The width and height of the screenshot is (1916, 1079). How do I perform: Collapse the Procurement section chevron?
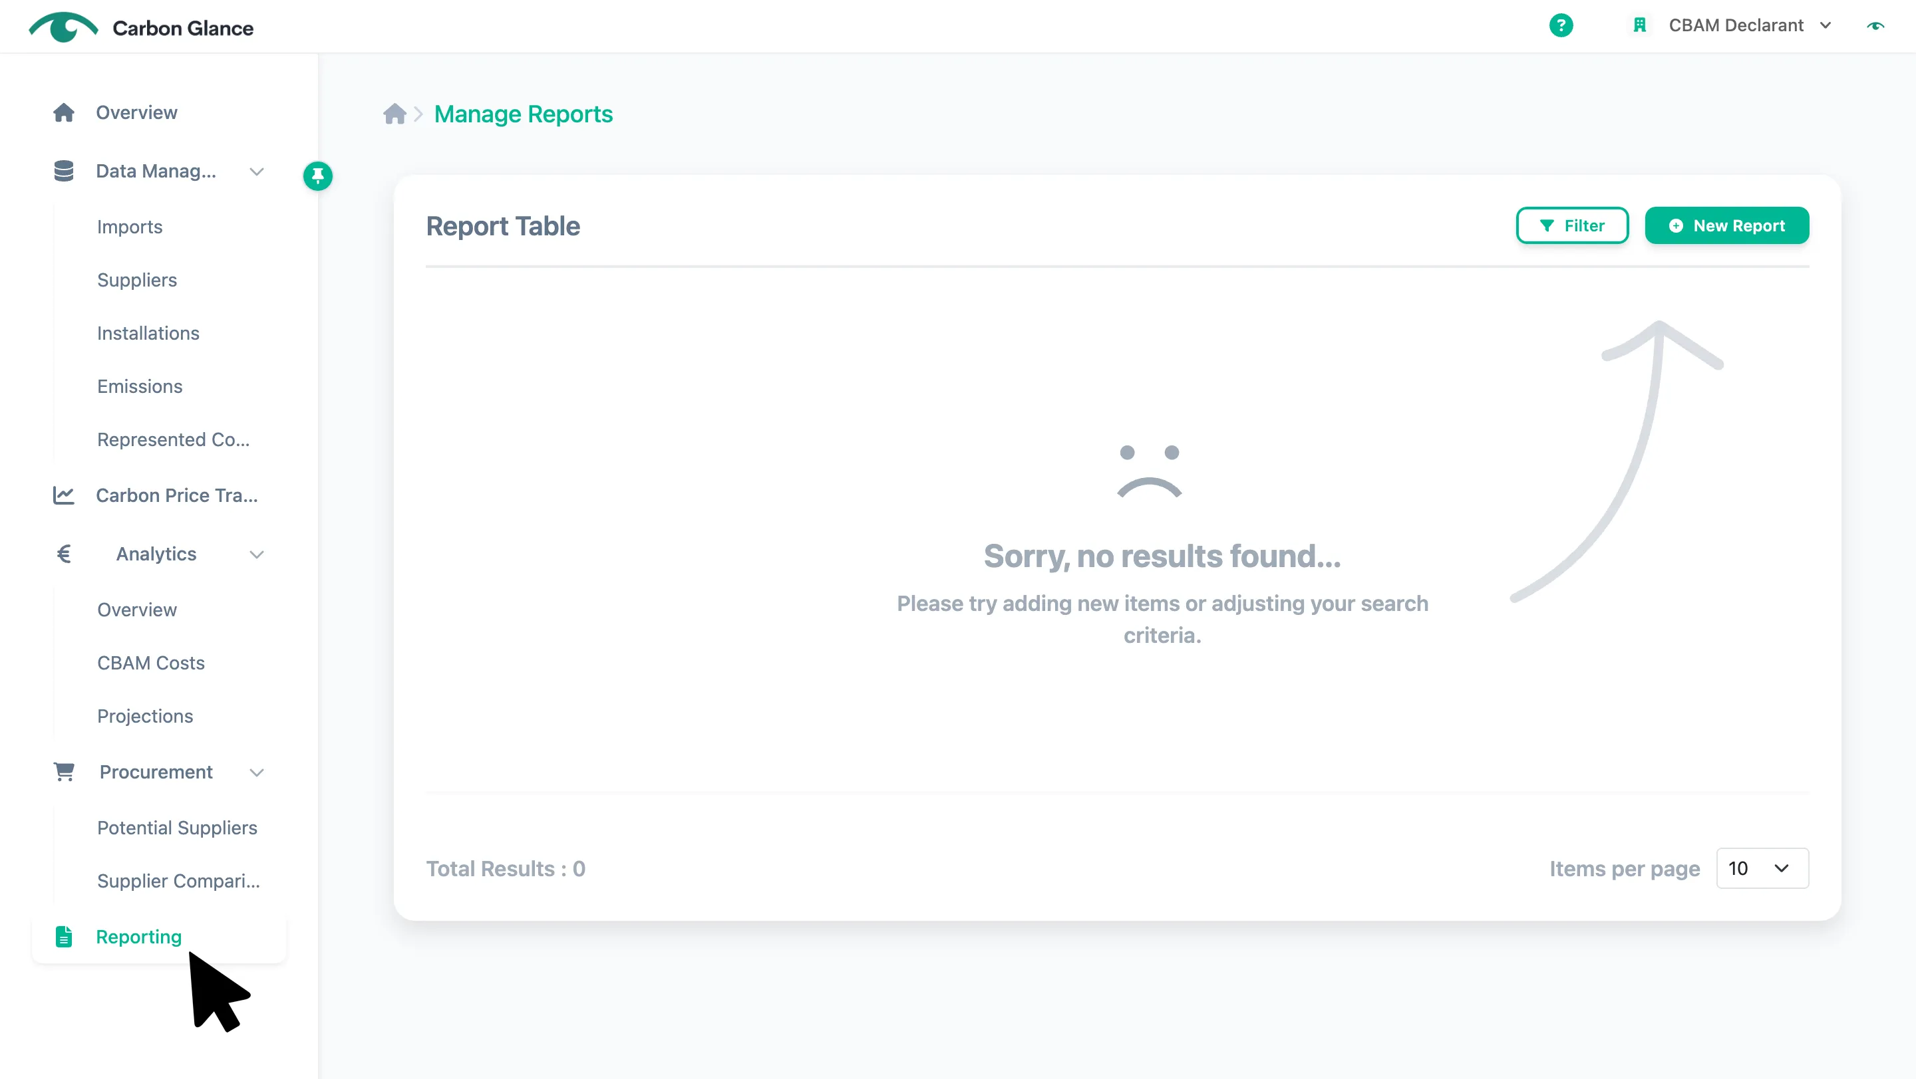tap(257, 772)
